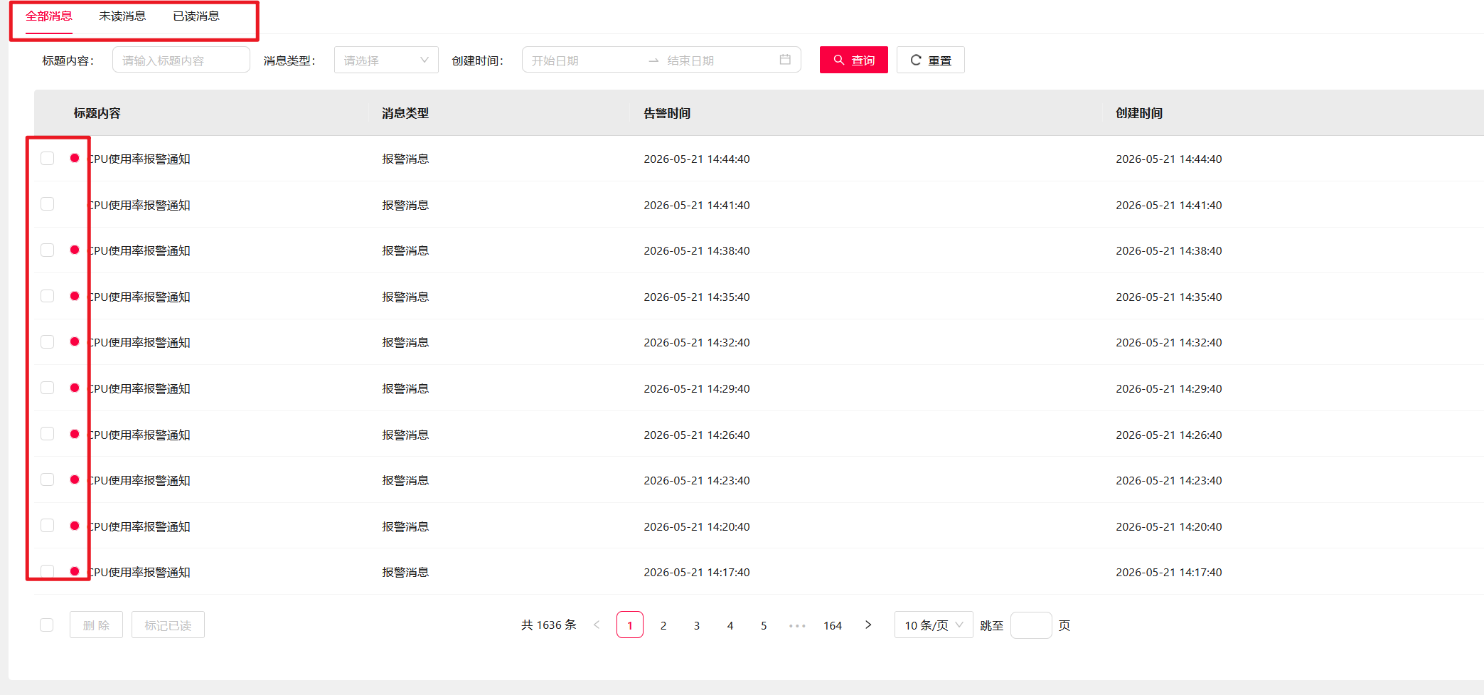Check the row with alarm time 14:41:40
This screenshot has width=1484, height=695.
coord(48,204)
